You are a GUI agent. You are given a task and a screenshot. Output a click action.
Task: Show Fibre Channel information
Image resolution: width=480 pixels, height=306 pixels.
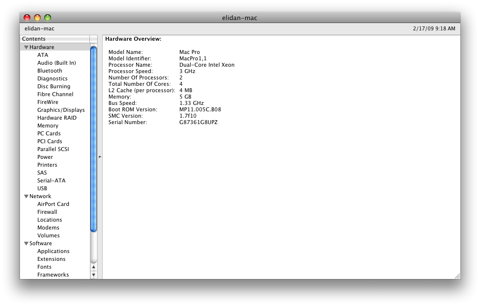click(56, 94)
